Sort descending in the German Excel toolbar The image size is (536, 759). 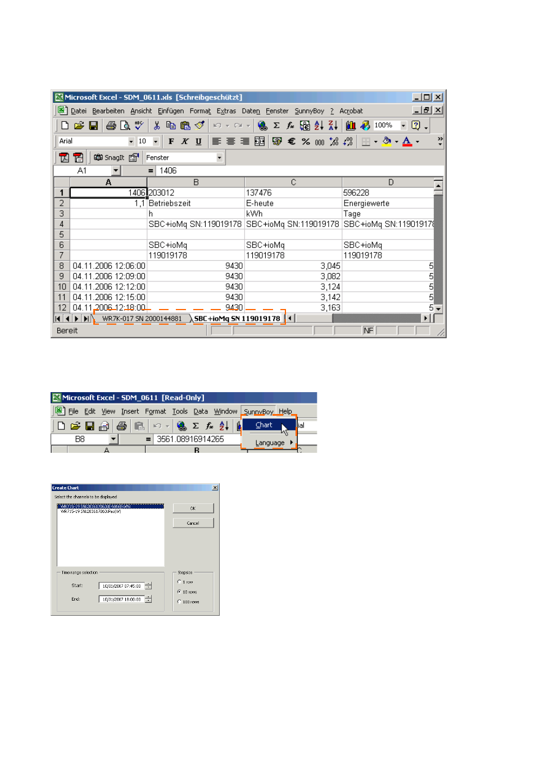pos(333,125)
